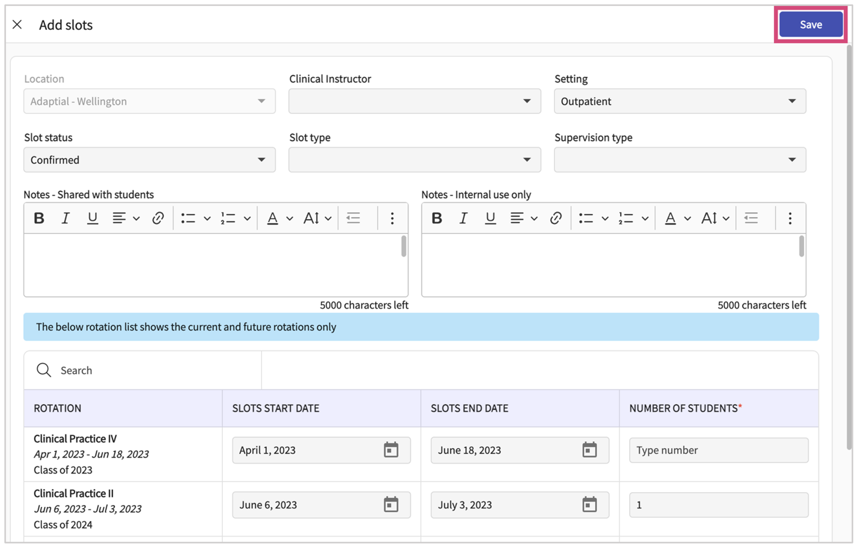Open the Clinical Instructor dropdown

[x=414, y=101]
